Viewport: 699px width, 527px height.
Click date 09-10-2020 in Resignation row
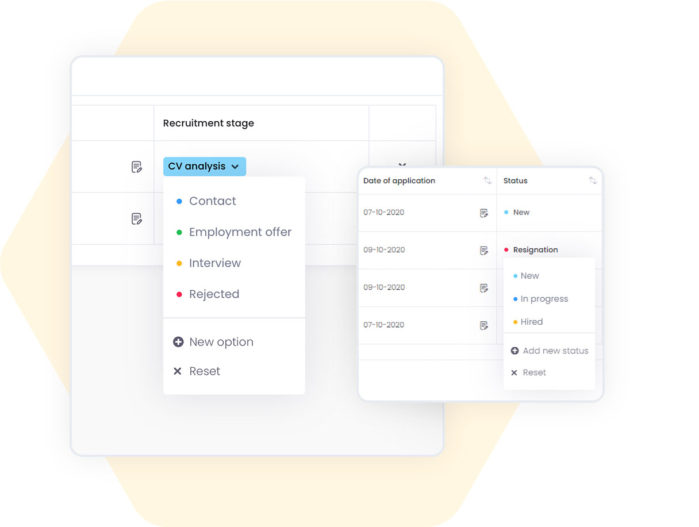pos(383,250)
